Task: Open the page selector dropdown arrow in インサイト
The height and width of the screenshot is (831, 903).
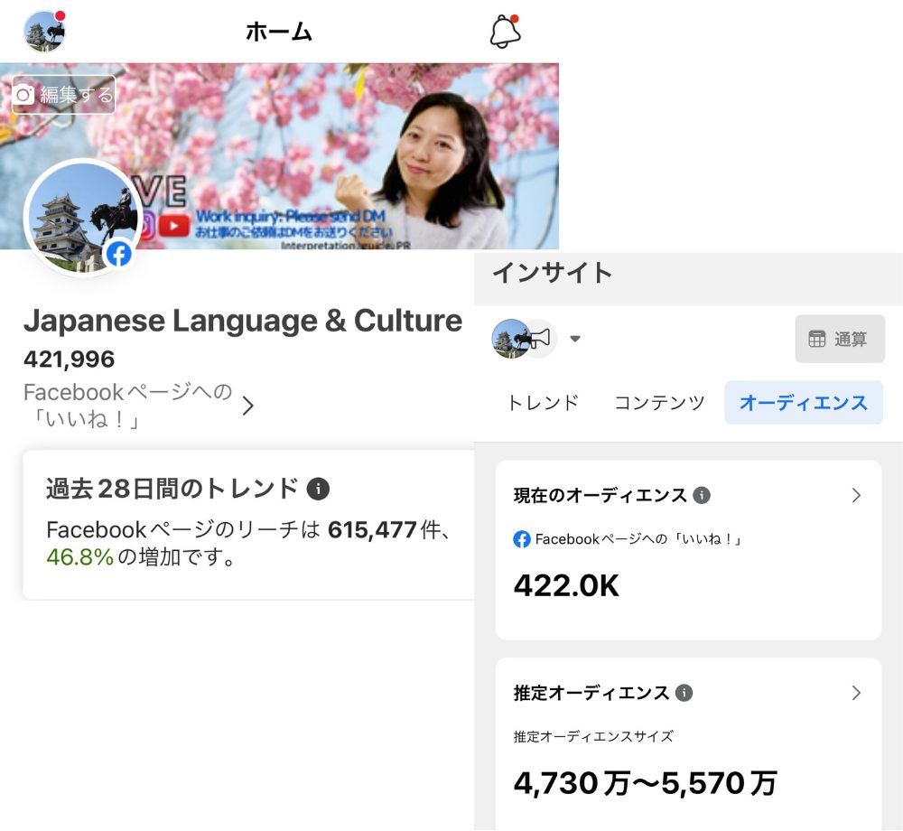Action: pos(575,340)
